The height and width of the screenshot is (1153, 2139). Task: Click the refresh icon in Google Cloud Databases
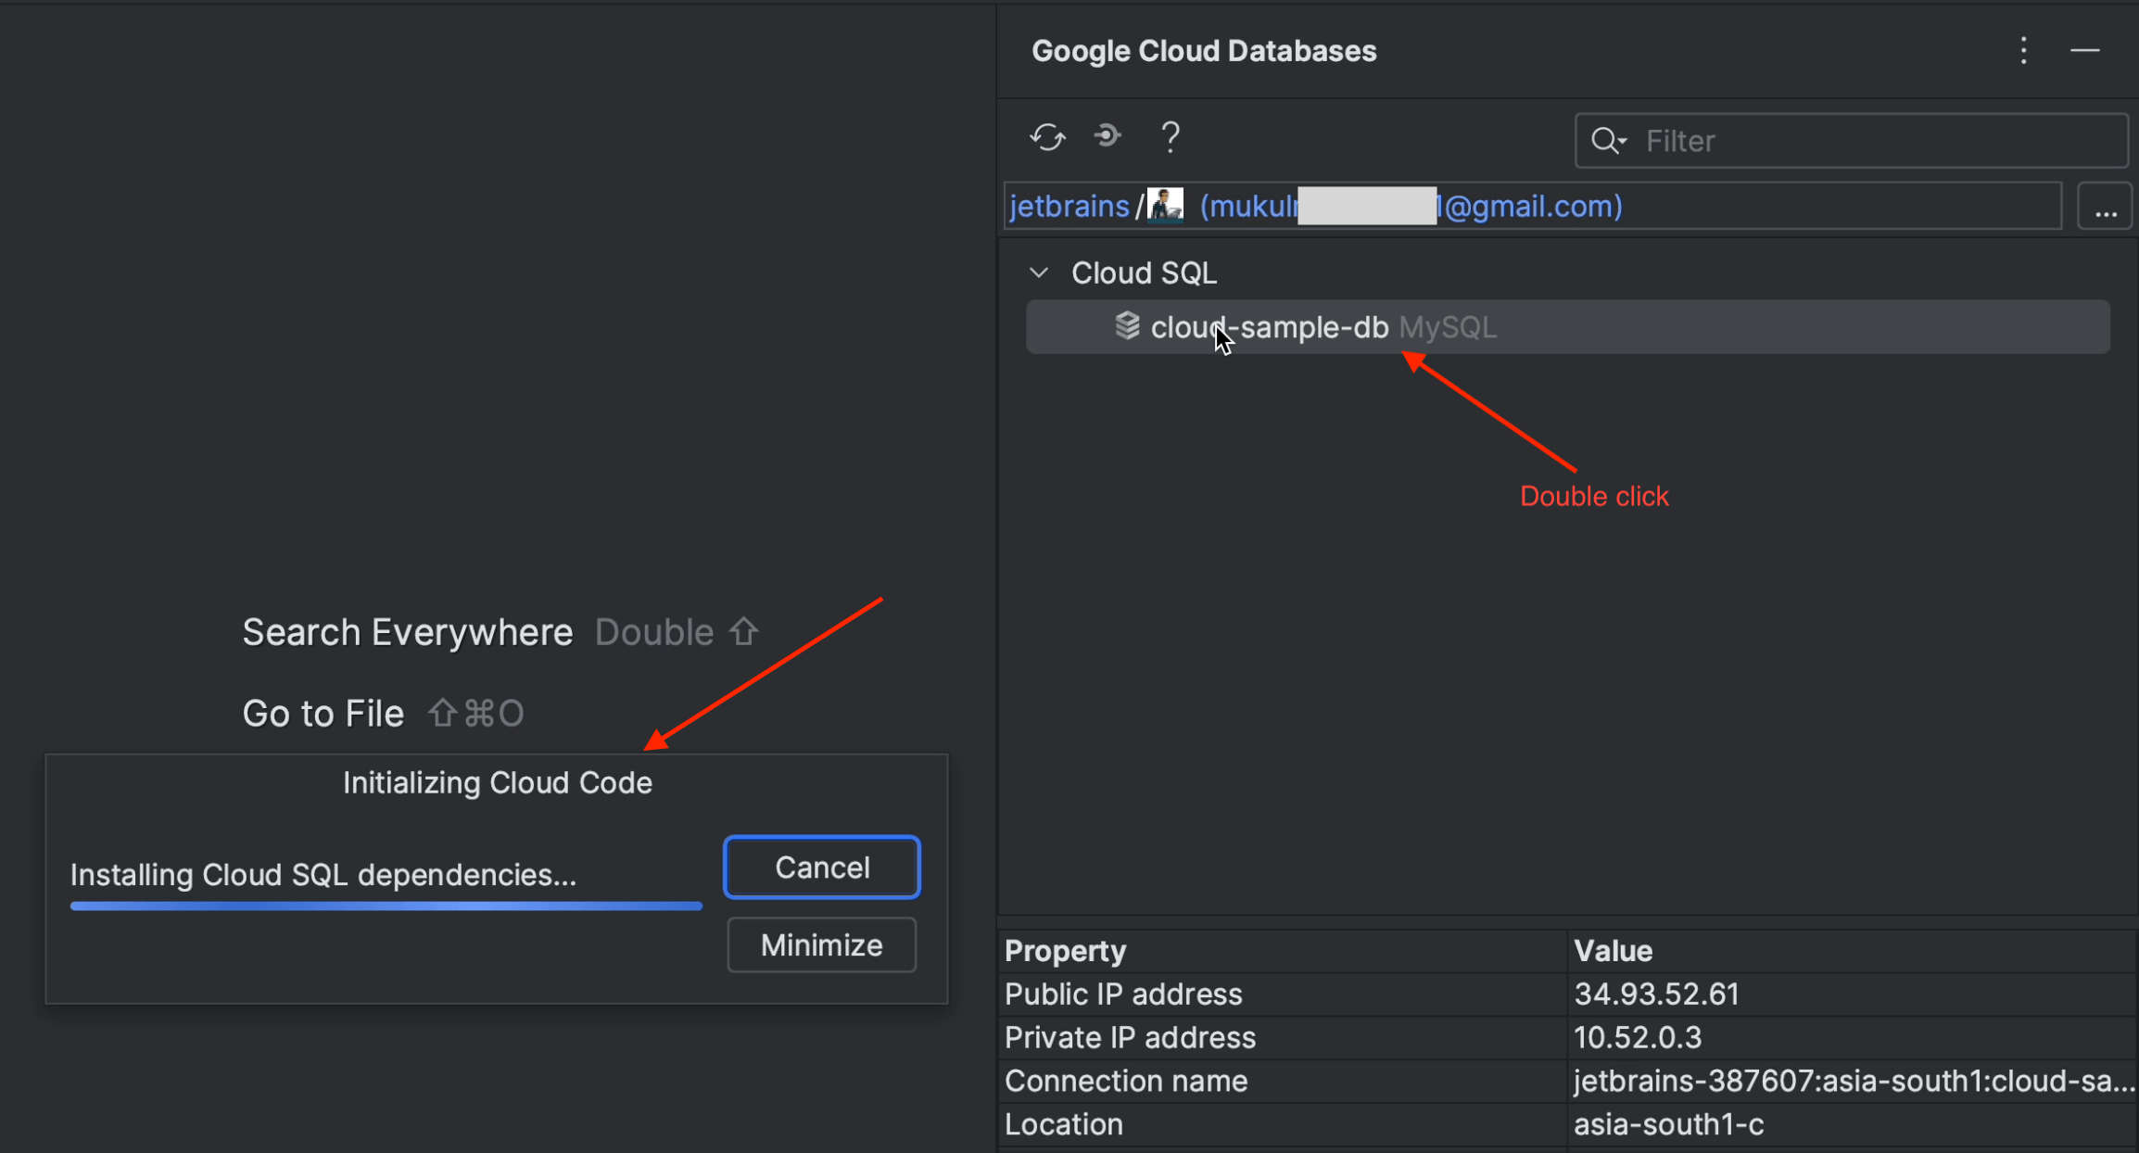coord(1047,138)
